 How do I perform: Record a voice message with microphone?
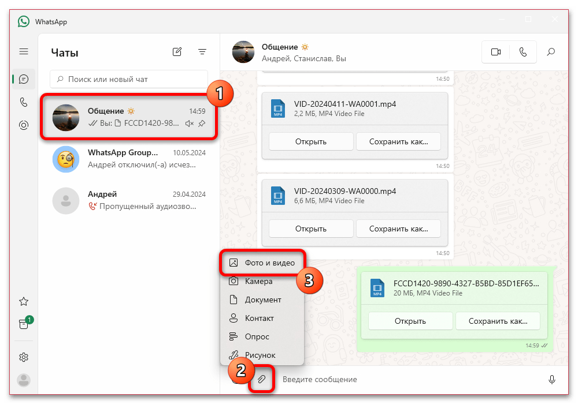[552, 379]
